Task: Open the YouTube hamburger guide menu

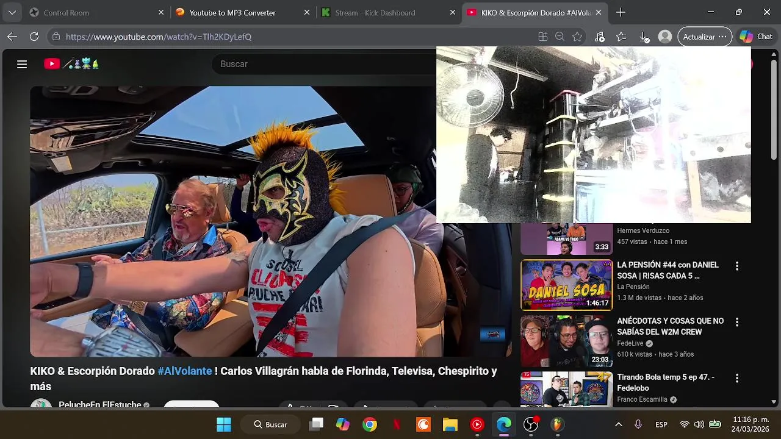Action: click(22, 64)
